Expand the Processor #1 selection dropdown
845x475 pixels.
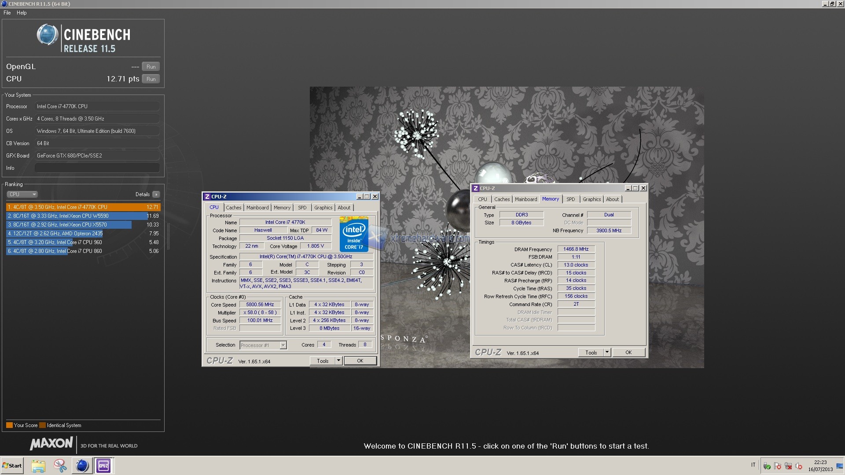[x=283, y=345]
